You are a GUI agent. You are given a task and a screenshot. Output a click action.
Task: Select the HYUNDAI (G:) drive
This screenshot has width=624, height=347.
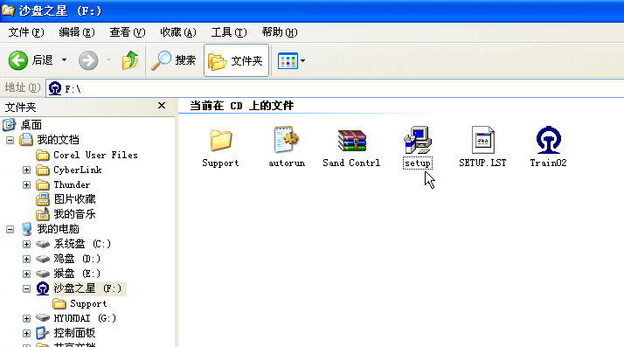[x=85, y=318]
